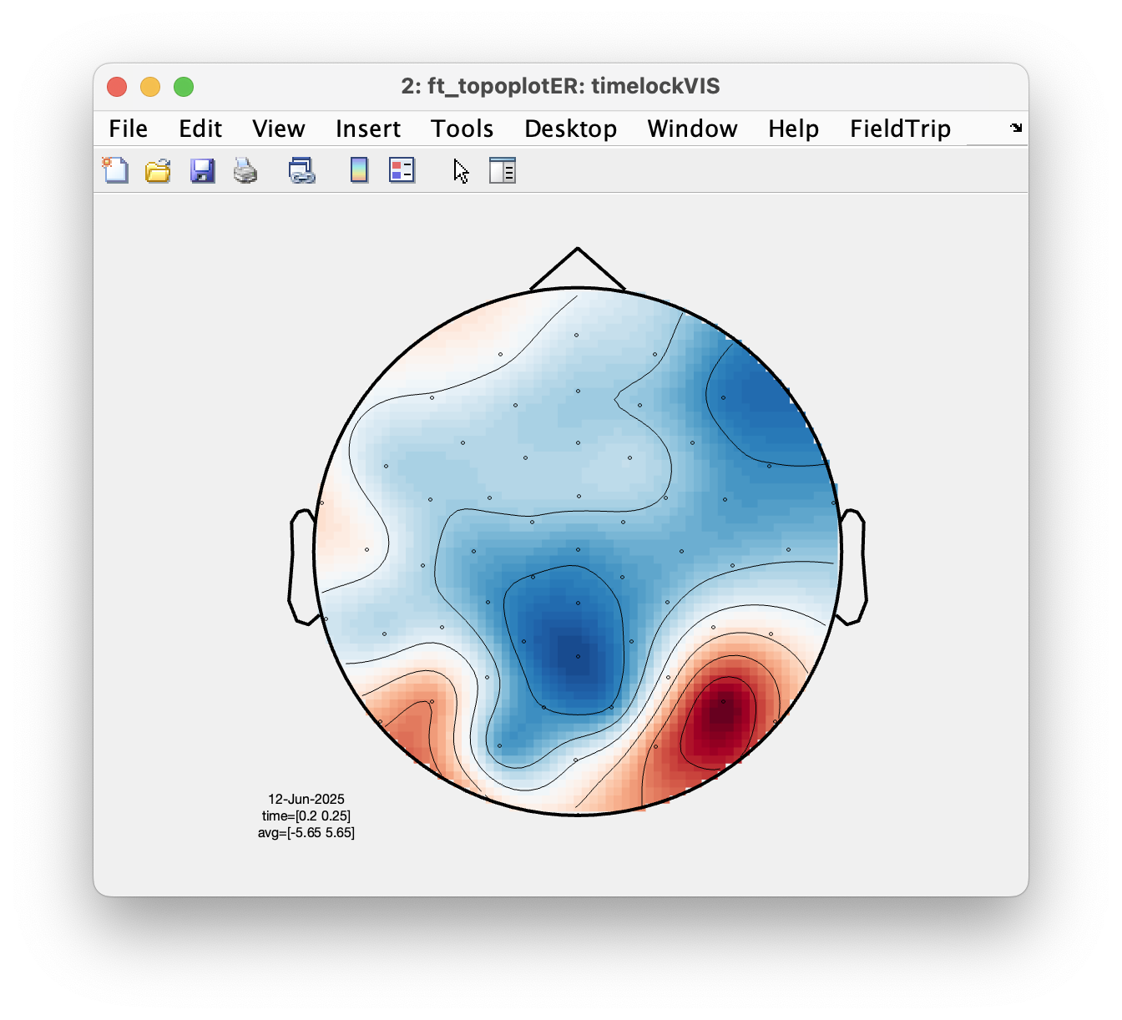Open the Edit menu

tap(200, 129)
